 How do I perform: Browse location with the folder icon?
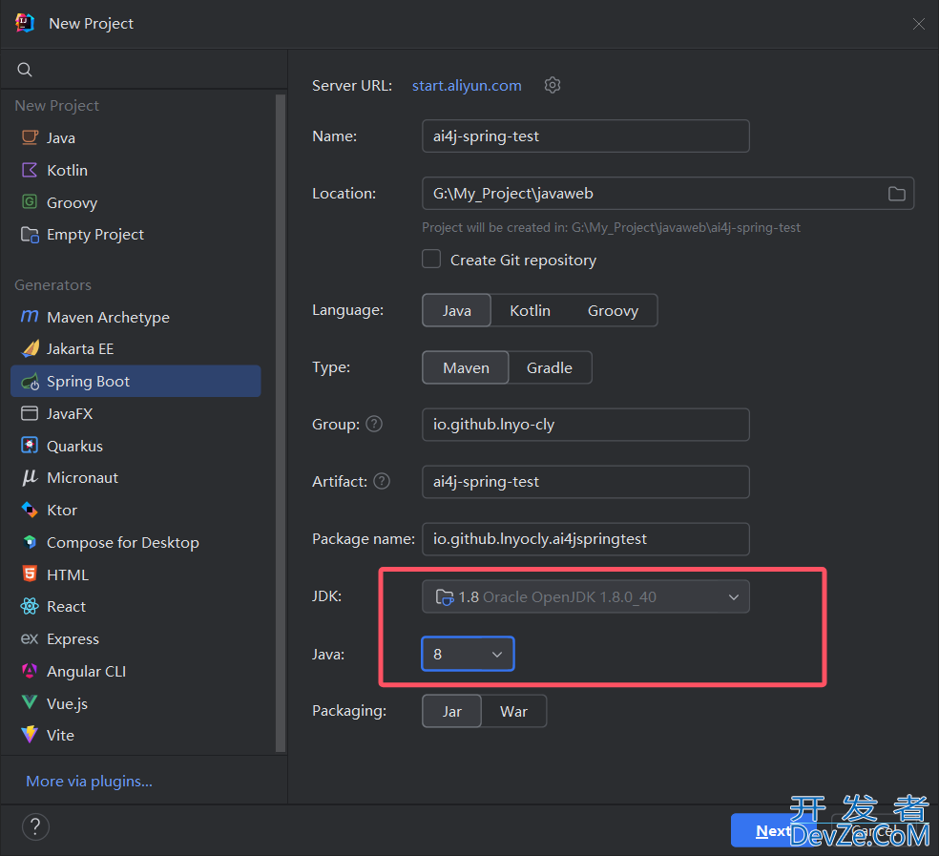896,194
